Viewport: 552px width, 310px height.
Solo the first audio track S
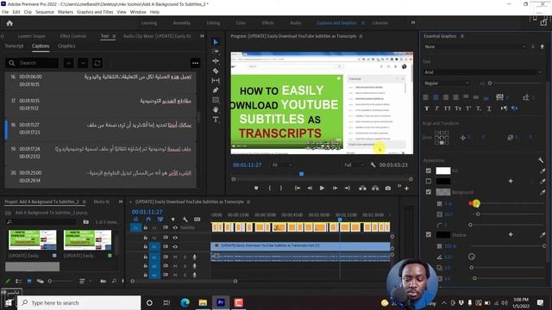point(185,257)
